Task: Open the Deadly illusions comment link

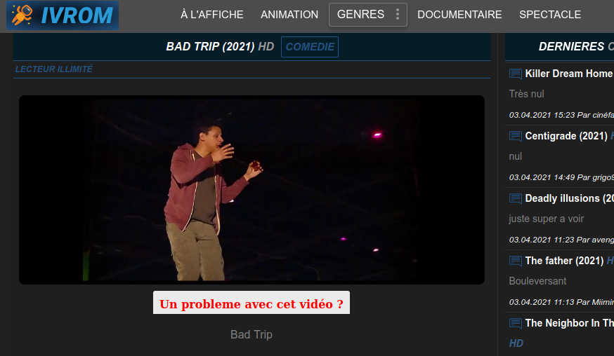Action: click(569, 198)
